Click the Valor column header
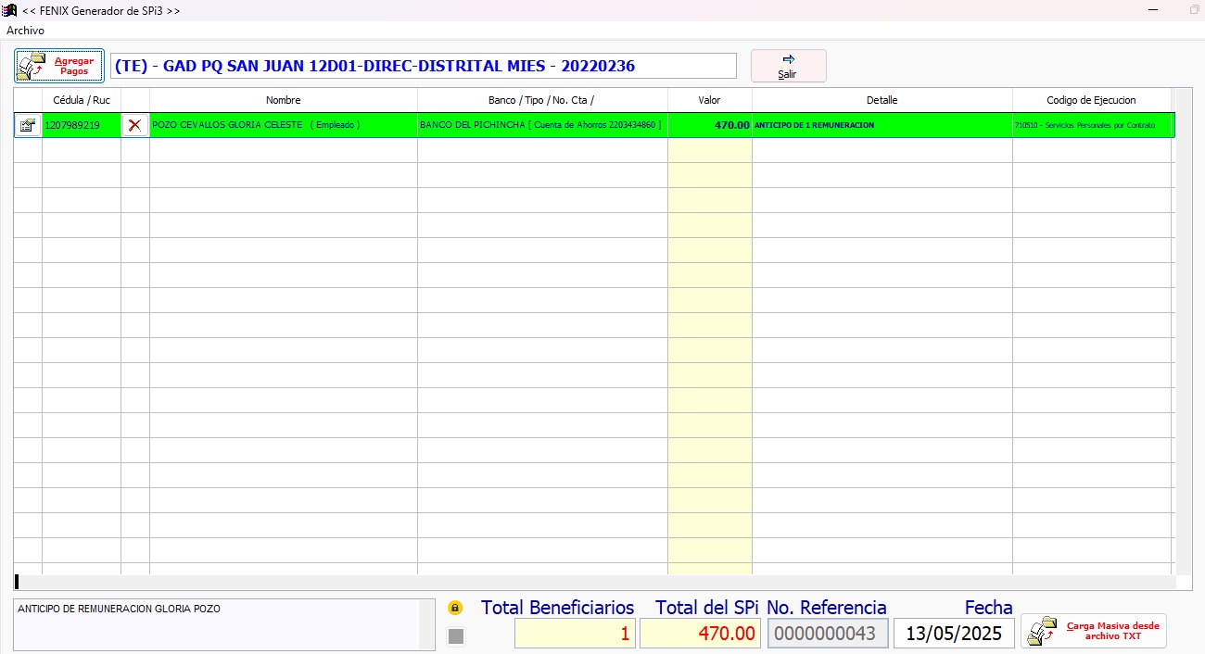This screenshot has width=1205, height=654. click(709, 100)
